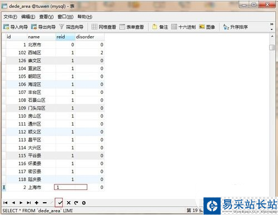The image size is (278, 215).
Task: Open the 帮助(H) menu
Action: pos(85,17)
